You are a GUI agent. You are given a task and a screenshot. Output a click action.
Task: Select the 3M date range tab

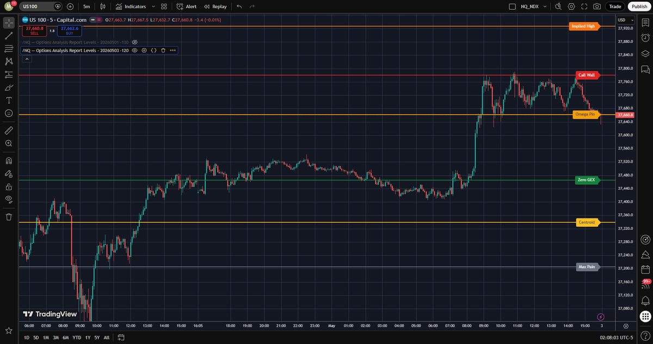(x=56, y=337)
